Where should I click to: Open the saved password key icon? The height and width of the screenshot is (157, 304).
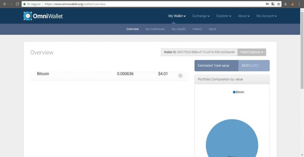[267, 4]
